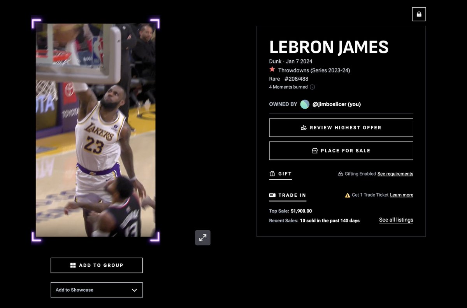Click the Top Sale $1,900.00 value

[301, 211]
